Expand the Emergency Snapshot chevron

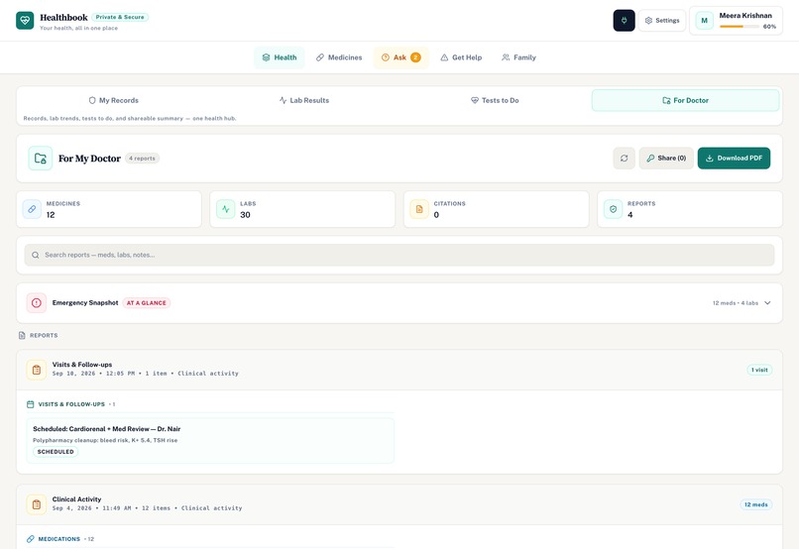coord(767,303)
